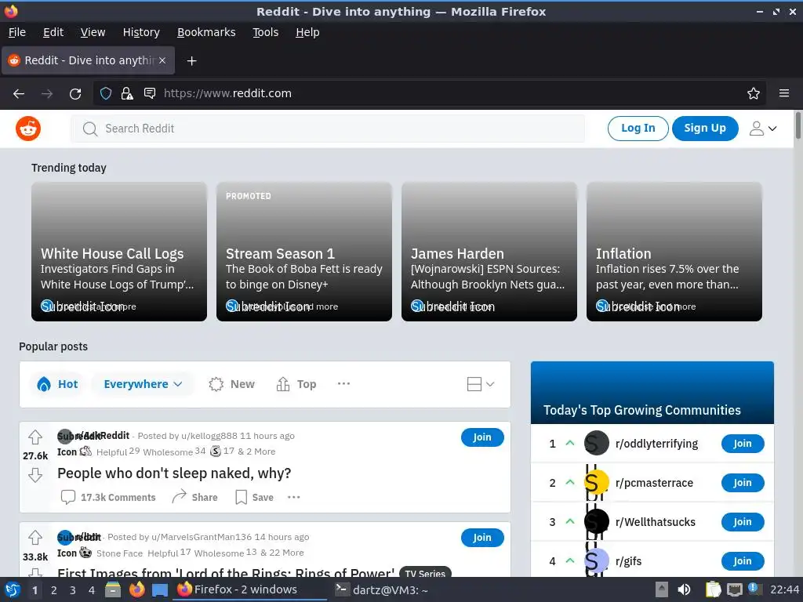Close the Reddit tab
The width and height of the screenshot is (803, 602).
click(x=162, y=60)
